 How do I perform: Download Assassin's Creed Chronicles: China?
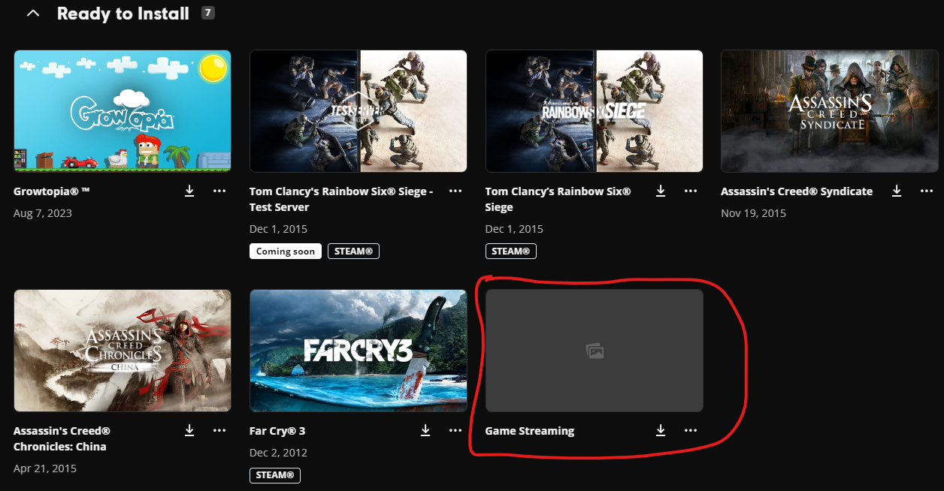tap(189, 430)
